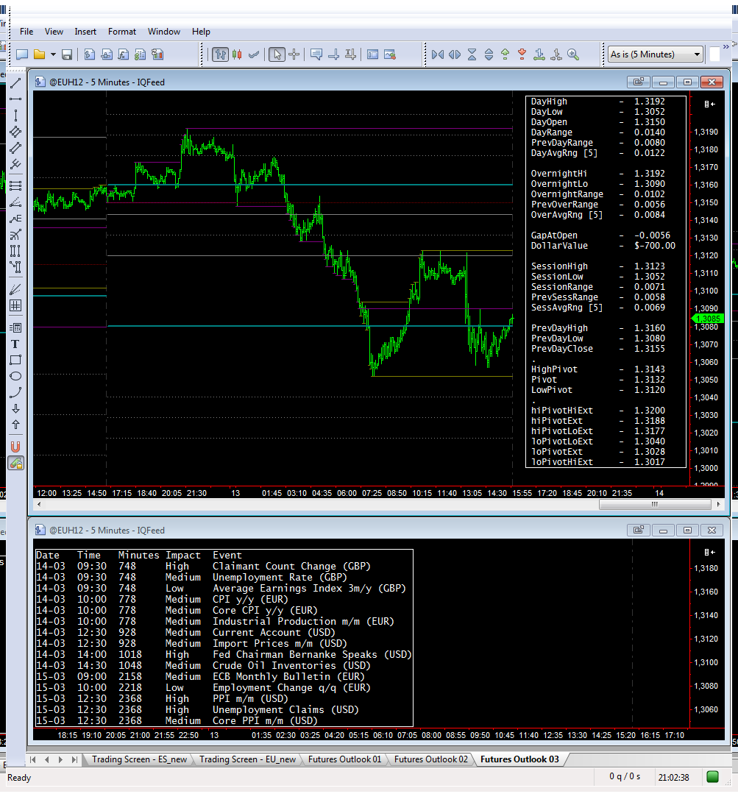
Task: Click the Open folder icon
Action: [x=39, y=54]
